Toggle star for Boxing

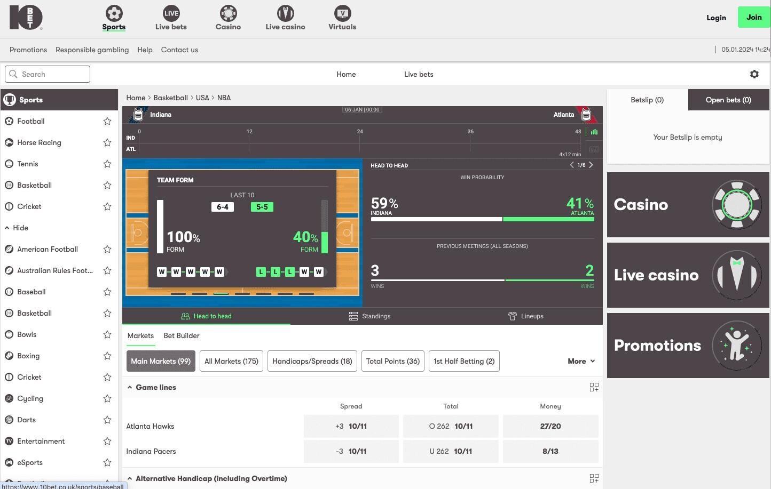pos(107,356)
